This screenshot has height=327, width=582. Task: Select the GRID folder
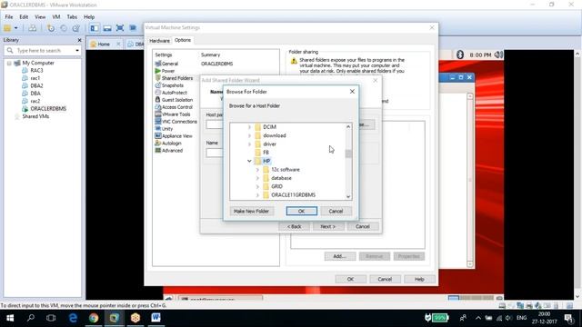(x=276, y=186)
